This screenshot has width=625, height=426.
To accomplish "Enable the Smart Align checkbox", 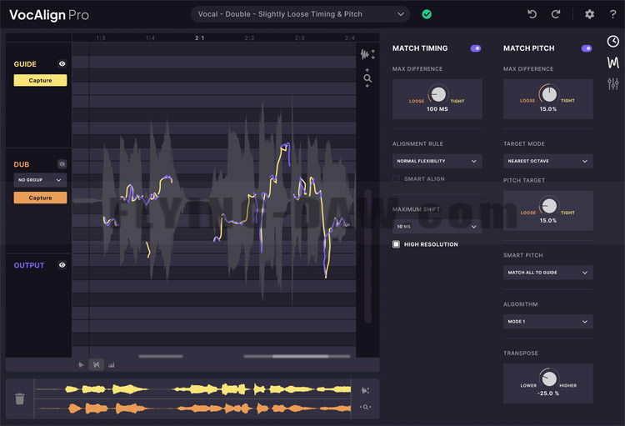I will click(396, 178).
